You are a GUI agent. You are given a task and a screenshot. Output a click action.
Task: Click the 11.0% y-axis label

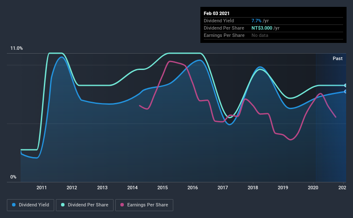pos(16,48)
